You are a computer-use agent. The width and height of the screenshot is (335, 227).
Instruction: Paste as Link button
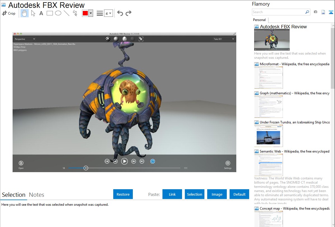[x=172, y=194]
